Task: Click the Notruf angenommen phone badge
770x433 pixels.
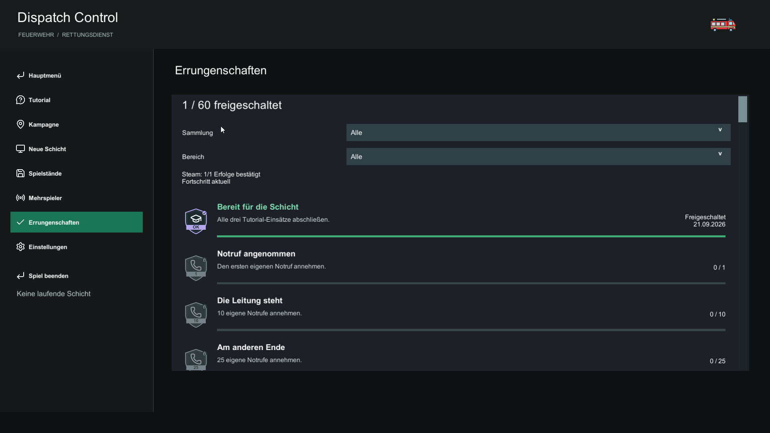Action: (196, 268)
